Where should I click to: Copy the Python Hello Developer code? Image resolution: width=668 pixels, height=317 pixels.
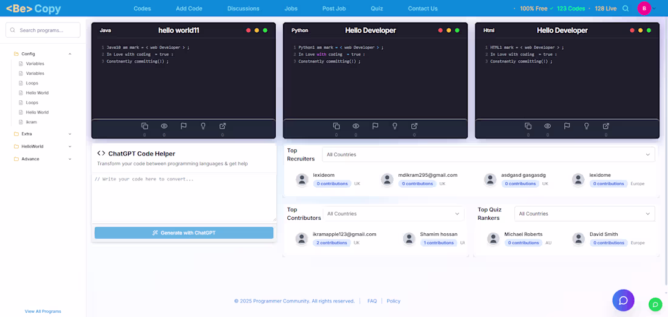(x=336, y=126)
